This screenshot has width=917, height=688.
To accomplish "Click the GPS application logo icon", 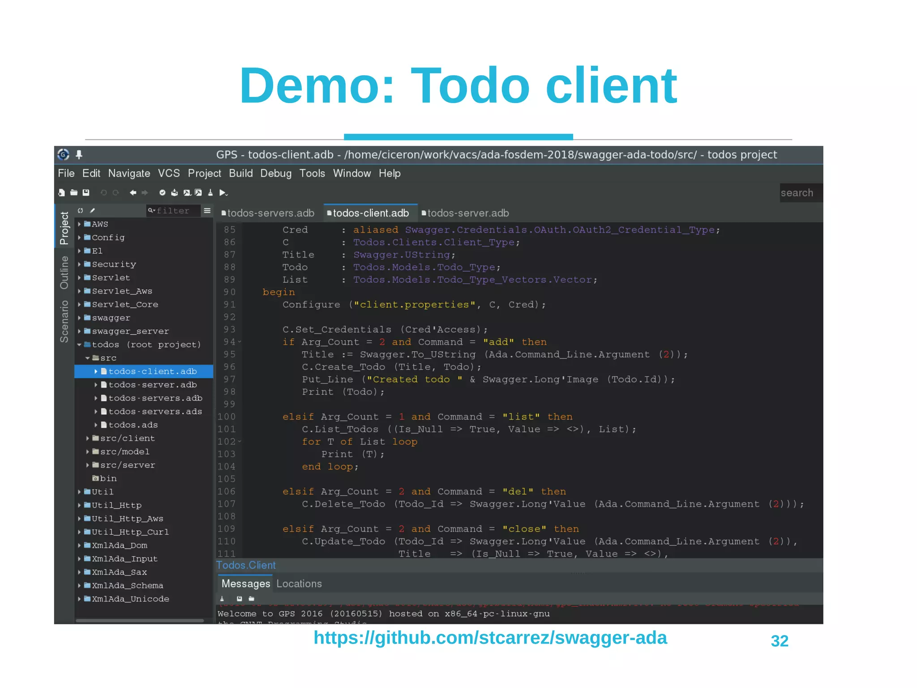I will tap(64, 155).
